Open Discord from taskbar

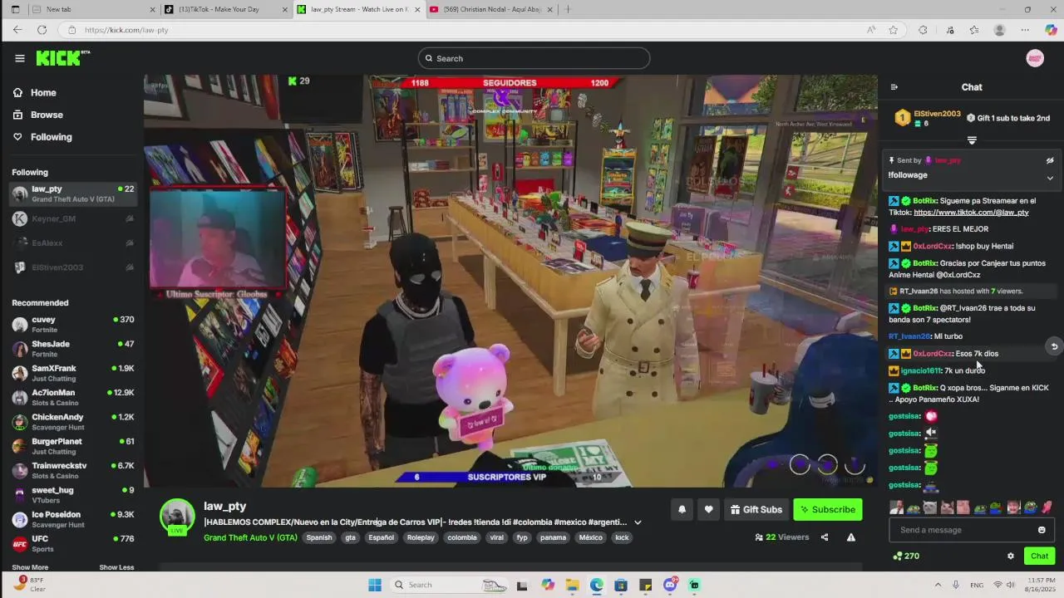coord(670,585)
